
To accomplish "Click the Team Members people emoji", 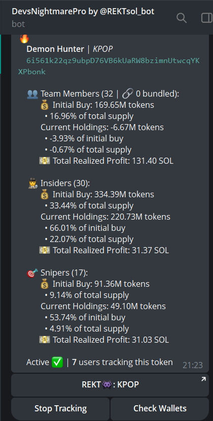I will 32,94.
